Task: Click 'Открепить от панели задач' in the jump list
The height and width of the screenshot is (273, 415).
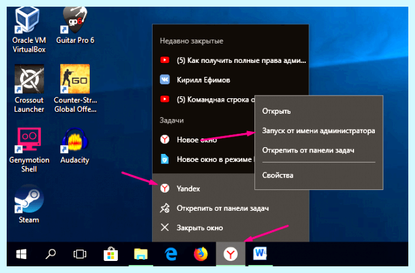Action: pyautogui.click(x=230, y=208)
